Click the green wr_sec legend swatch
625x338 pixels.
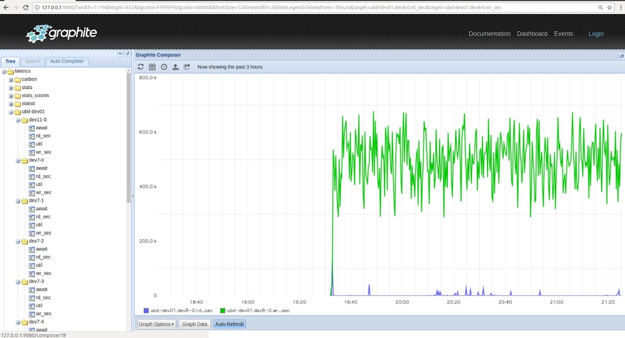223,310
